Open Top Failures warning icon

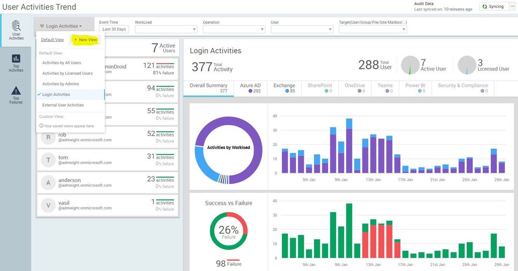pos(16,91)
